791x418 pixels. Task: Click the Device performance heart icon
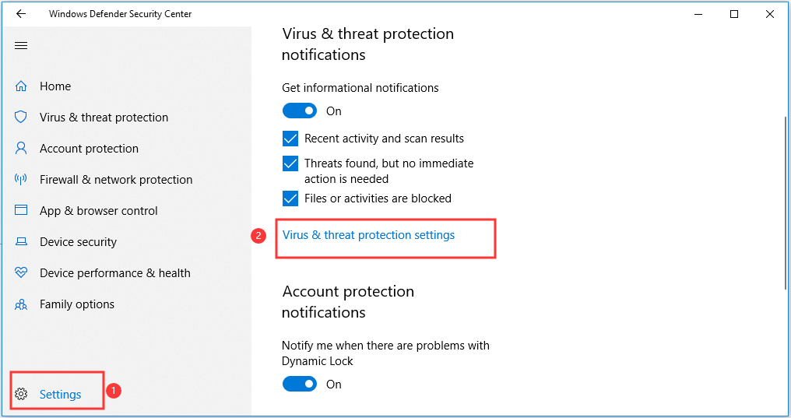pos(22,273)
